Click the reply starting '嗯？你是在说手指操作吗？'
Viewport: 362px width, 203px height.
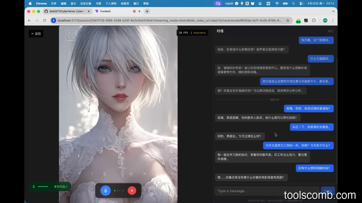(261, 91)
